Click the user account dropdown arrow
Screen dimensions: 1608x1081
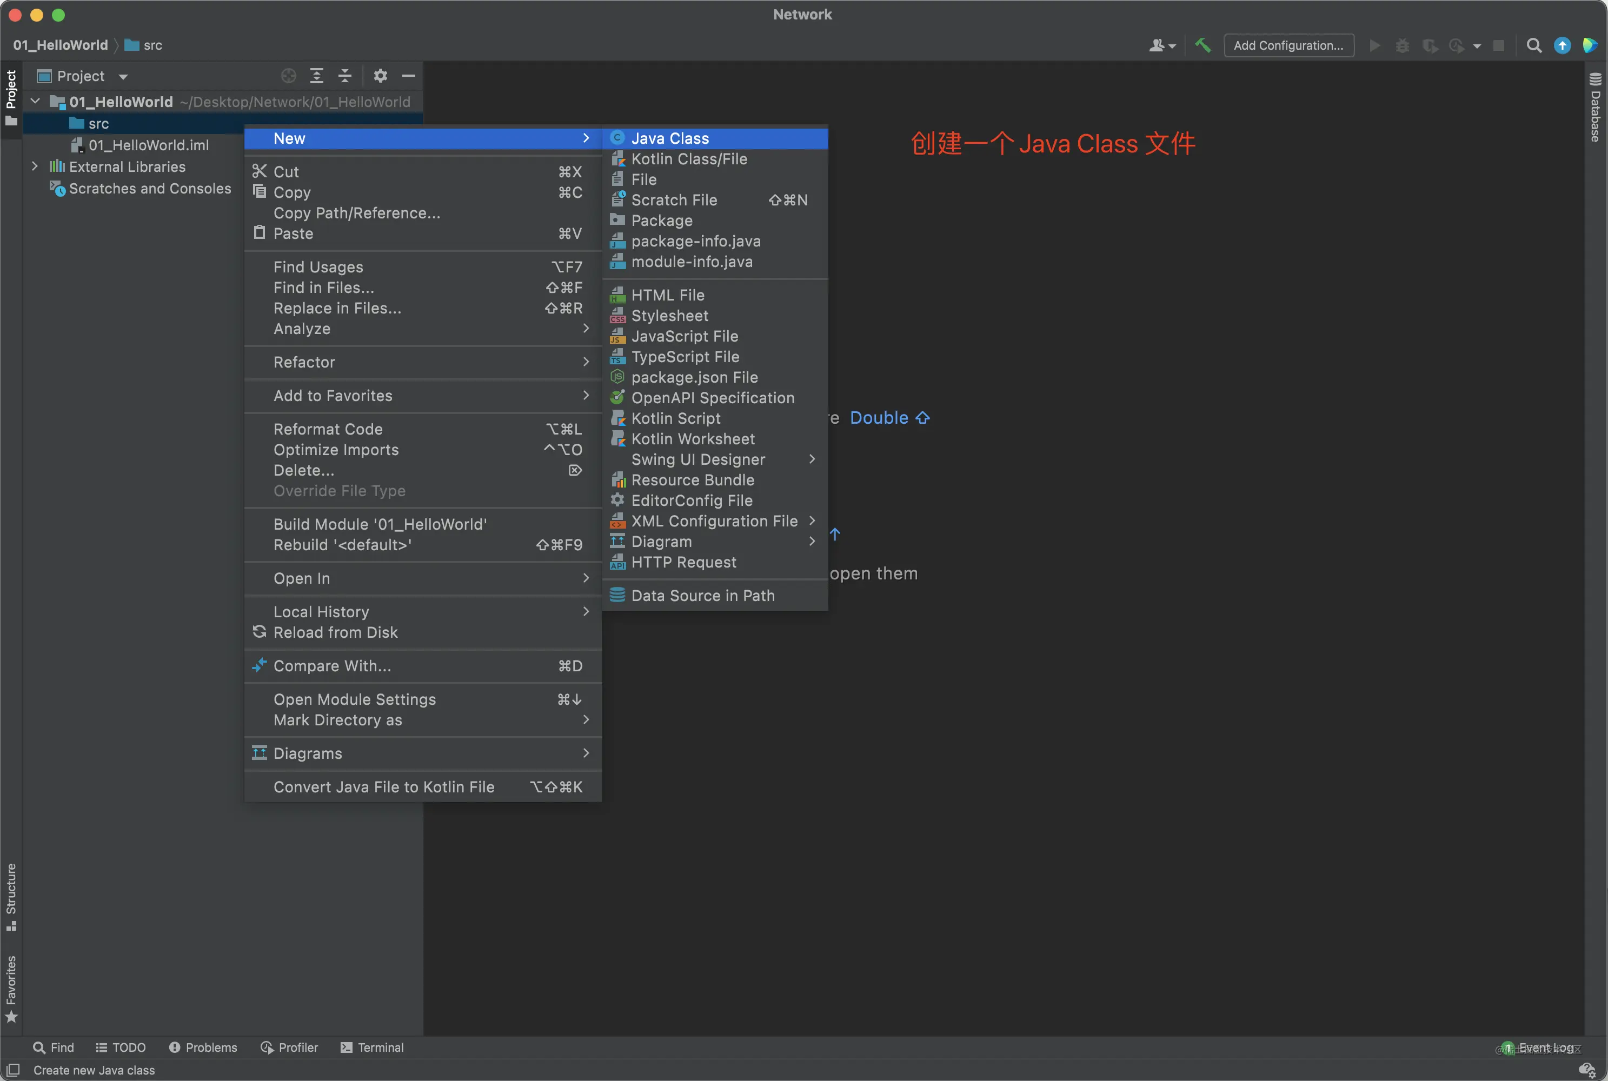point(1172,46)
